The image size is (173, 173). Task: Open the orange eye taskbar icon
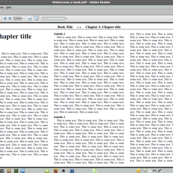(56, 171)
